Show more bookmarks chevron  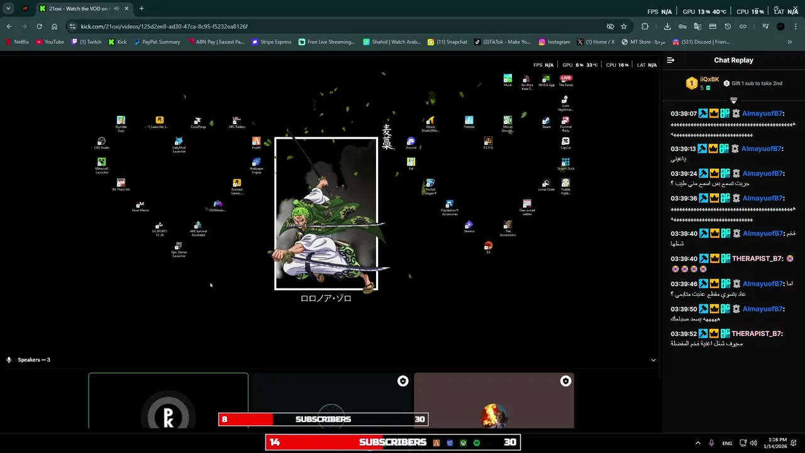pyautogui.click(x=789, y=42)
